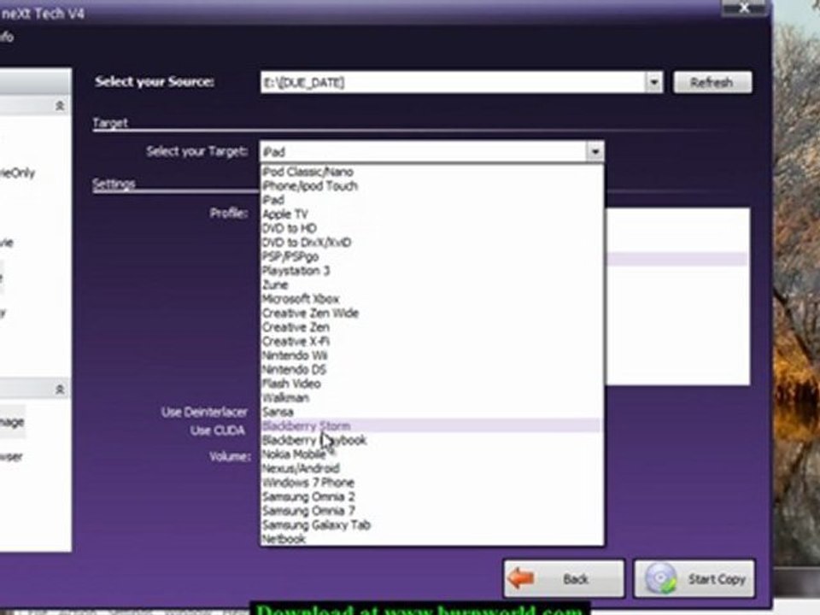820x615 pixels.
Task: Collapse the Select your Target dropdown arrow
Action: pyautogui.click(x=594, y=152)
